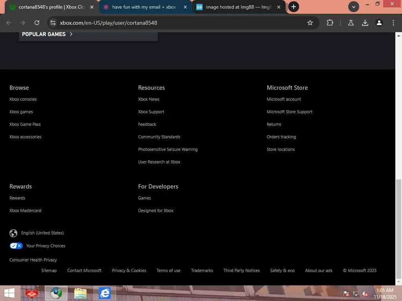Bookmark this page with the star icon

(x=310, y=23)
